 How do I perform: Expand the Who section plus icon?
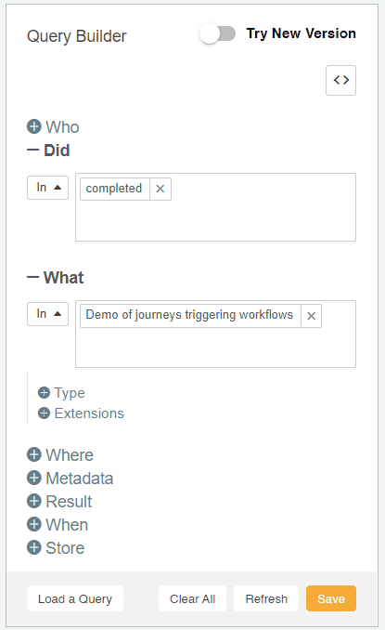(34, 126)
